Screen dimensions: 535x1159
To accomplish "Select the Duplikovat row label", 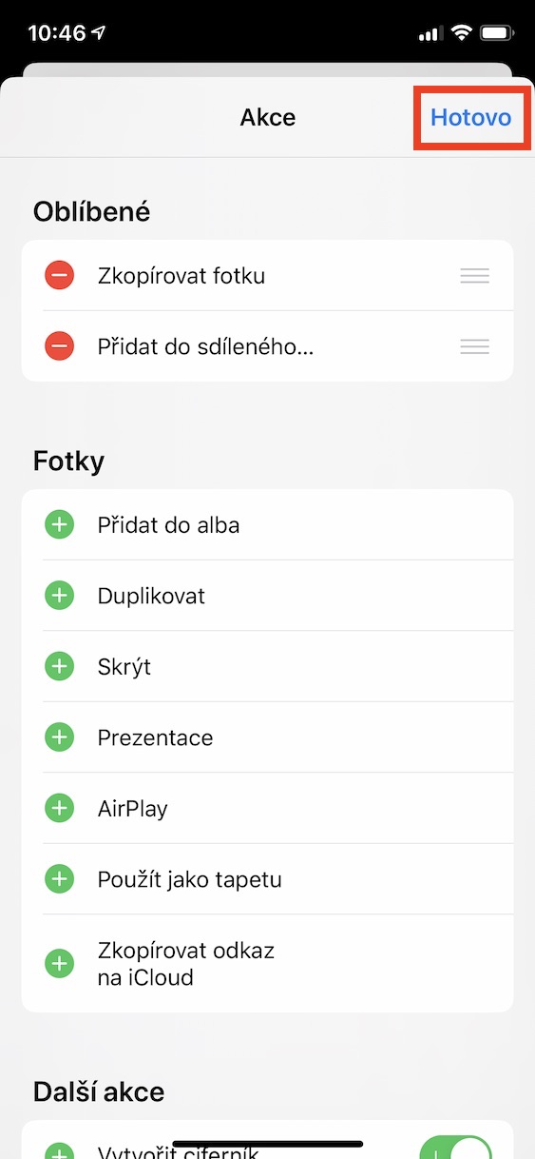I will pos(151,596).
